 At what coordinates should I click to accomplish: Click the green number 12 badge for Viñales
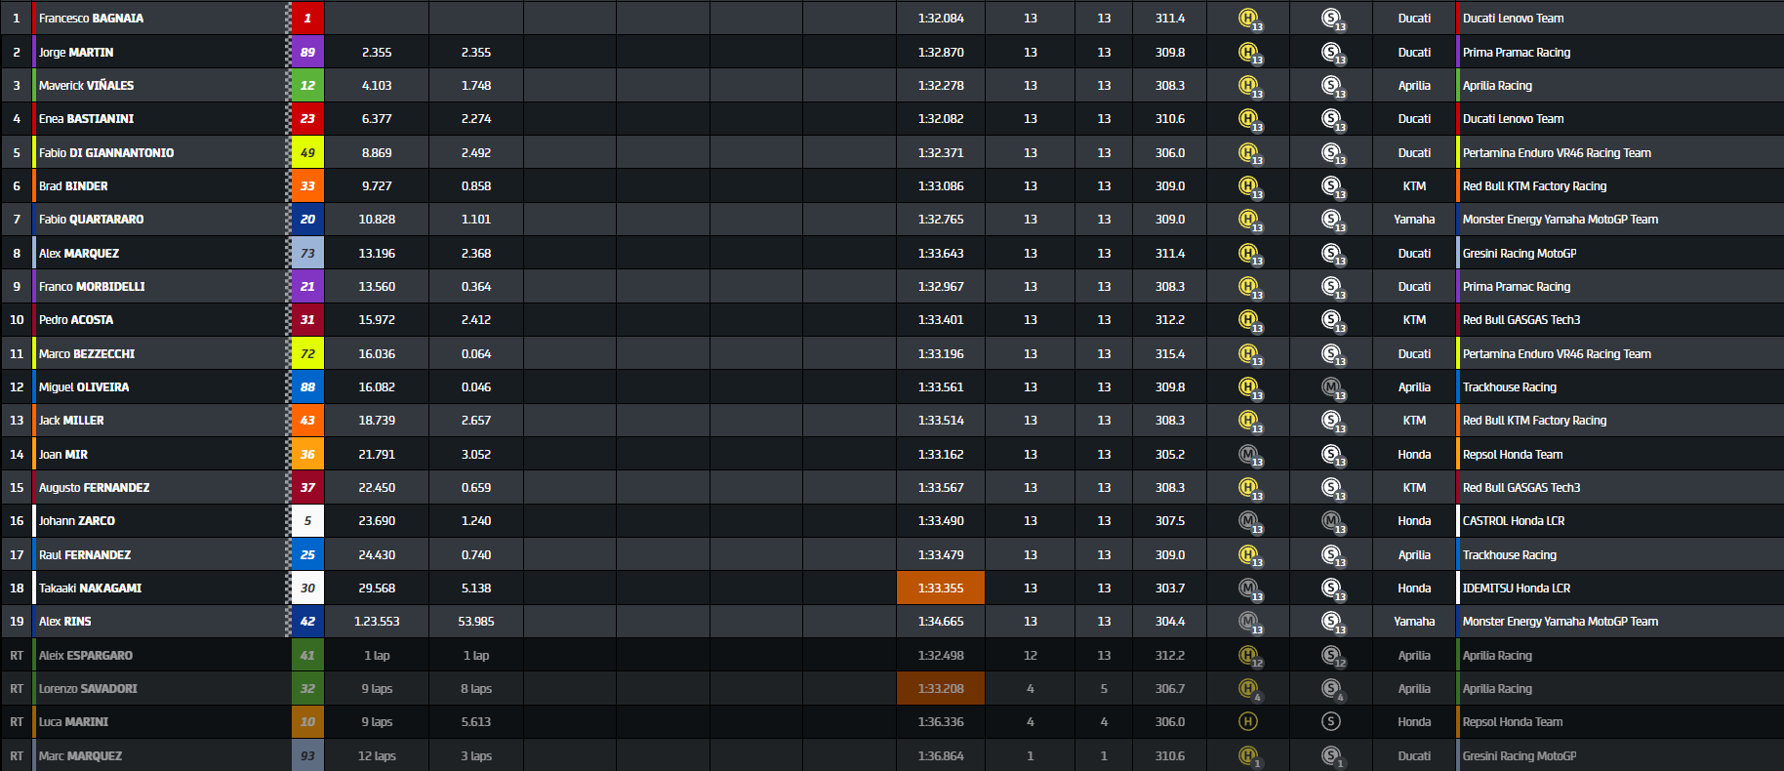(307, 86)
